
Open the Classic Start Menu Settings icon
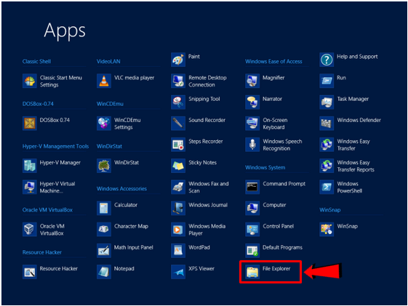29,81
